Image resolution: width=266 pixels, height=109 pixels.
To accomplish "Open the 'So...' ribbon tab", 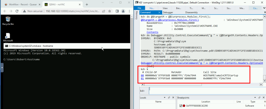I will tap(229, 8).
